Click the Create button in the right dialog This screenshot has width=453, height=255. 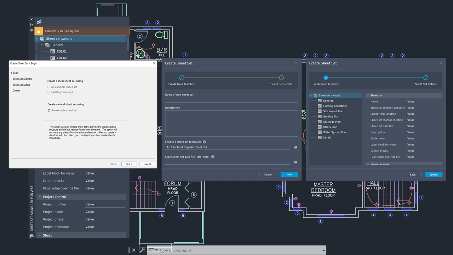pos(434,174)
